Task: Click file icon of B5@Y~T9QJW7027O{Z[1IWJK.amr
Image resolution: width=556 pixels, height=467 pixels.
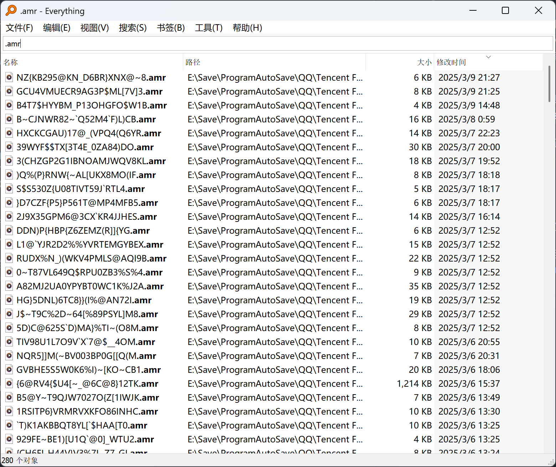Action: pos(9,397)
